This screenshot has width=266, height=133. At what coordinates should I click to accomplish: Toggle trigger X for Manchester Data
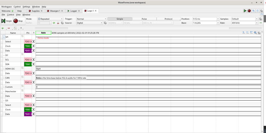pyautogui.click(x=34, y=96)
